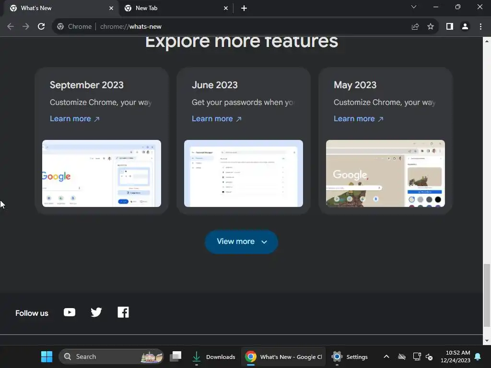
Task: Open Task View from taskbar
Action: [x=175, y=356]
